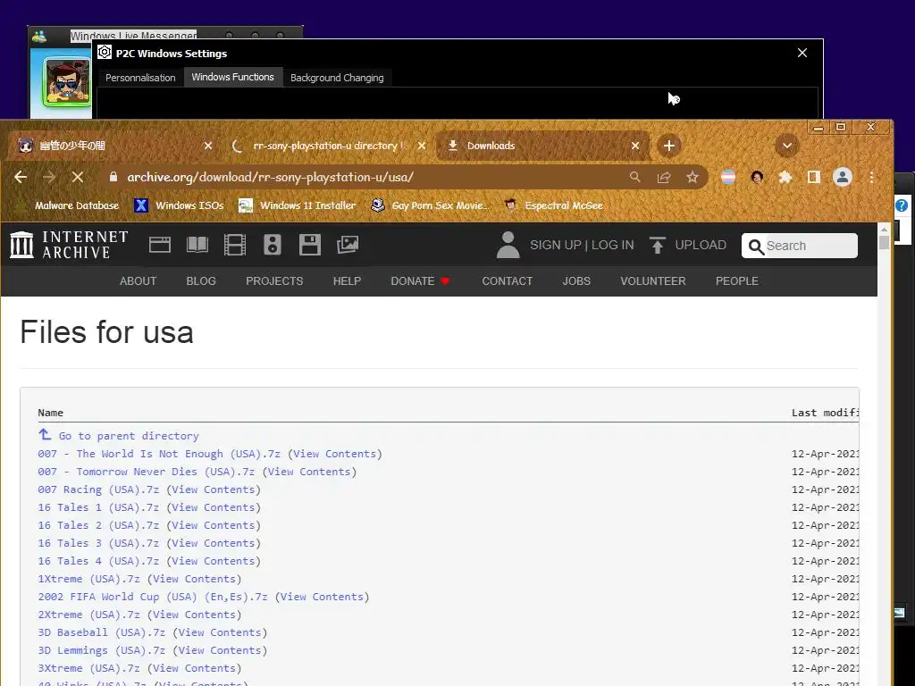Open the JOBS menu item
This screenshot has height=686, width=915.
coord(576,281)
